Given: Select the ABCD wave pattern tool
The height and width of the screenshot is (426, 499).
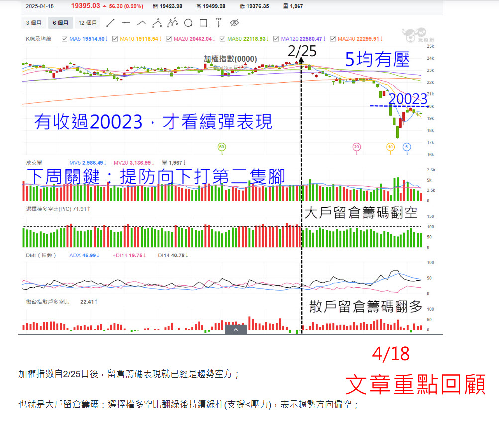Looking at the screenshot, I should click(x=172, y=23).
